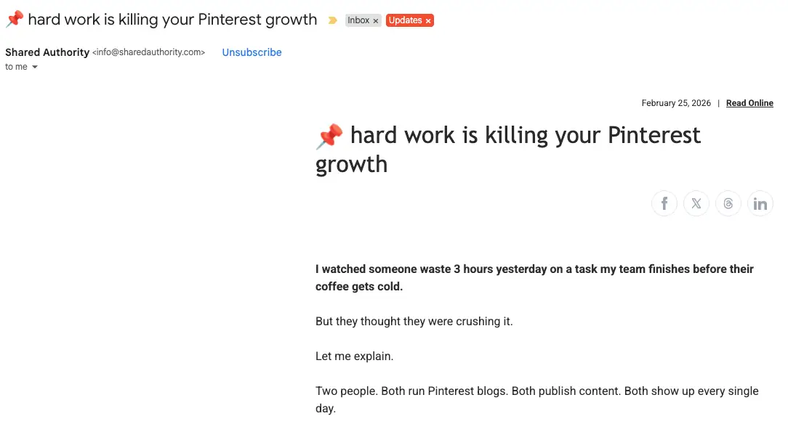Click the Unsubscribe link
The height and width of the screenshot is (424, 788).
coord(252,52)
